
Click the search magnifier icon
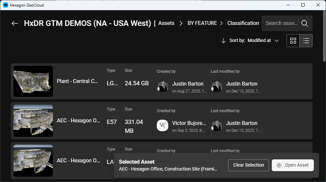pyautogui.click(x=305, y=23)
